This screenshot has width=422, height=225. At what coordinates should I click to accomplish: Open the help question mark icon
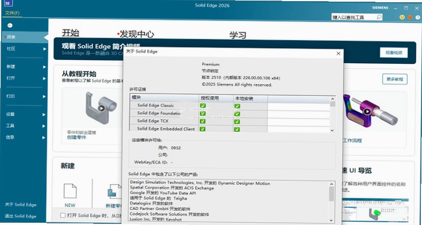click(418, 17)
